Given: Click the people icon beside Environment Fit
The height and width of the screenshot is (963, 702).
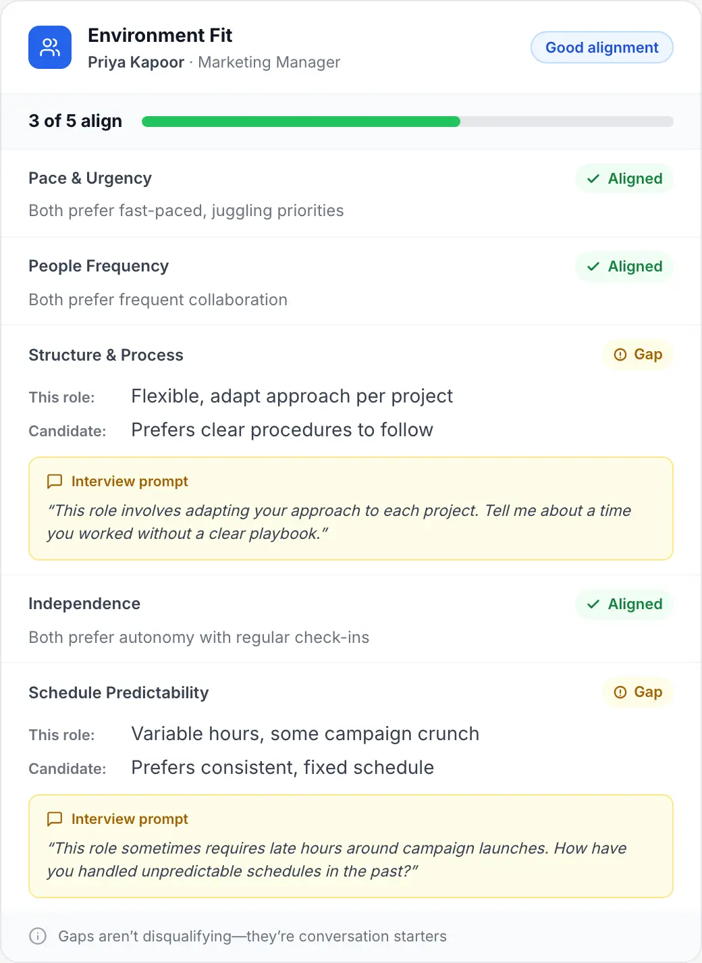Looking at the screenshot, I should (49, 47).
